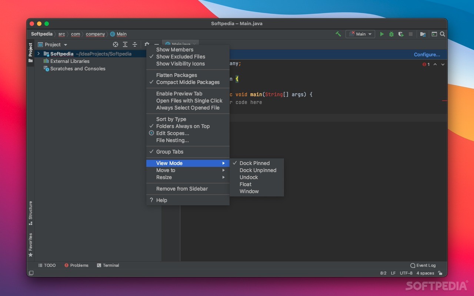Screen dimensions: 474x296
Task: Open Help from the context menu
Action: point(188,200)
